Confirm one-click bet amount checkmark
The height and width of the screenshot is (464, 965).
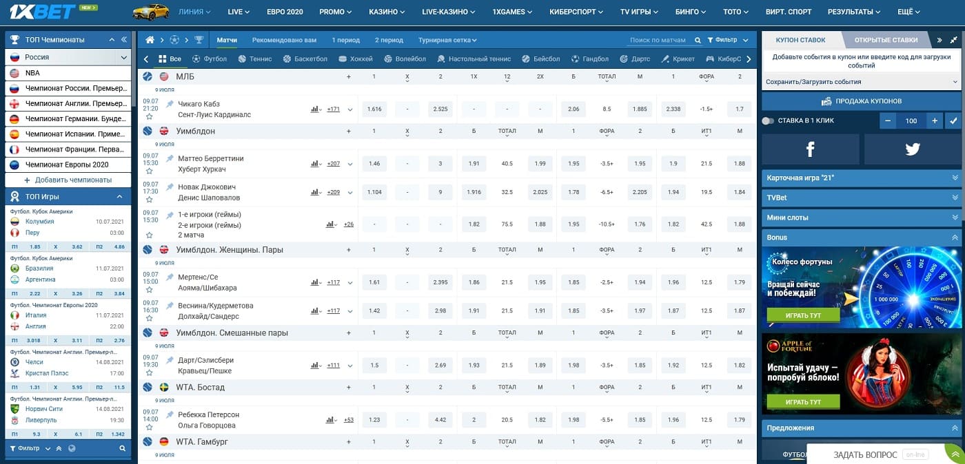[x=953, y=120]
